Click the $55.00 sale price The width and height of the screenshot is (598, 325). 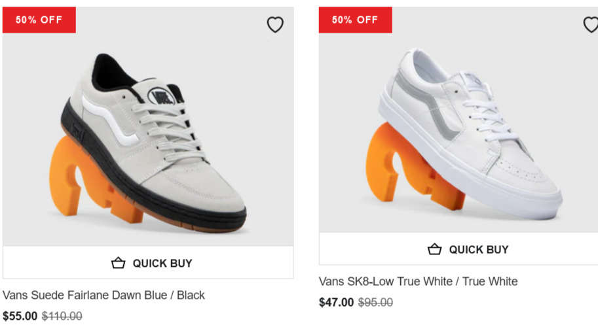point(20,316)
